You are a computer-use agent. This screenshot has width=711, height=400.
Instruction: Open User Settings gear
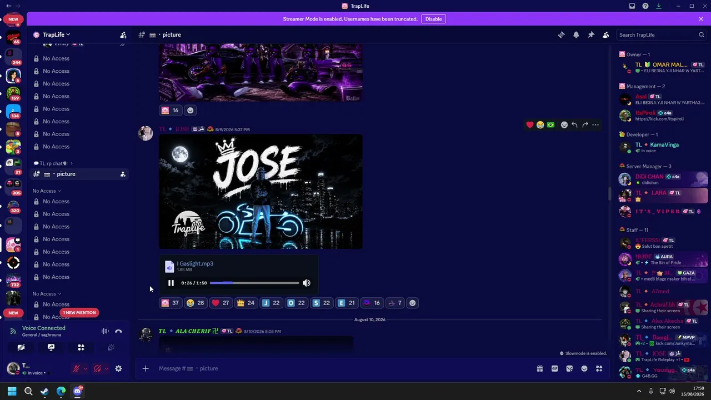tap(118, 368)
